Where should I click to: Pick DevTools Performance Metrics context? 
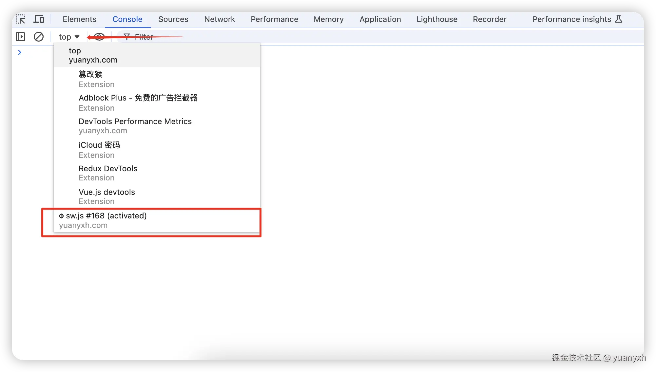[x=135, y=126]
